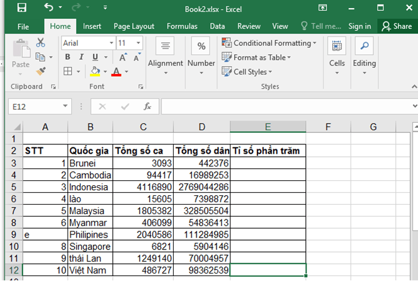
Task: Switch to the Page Layout tab
Action: coord(133,26)
